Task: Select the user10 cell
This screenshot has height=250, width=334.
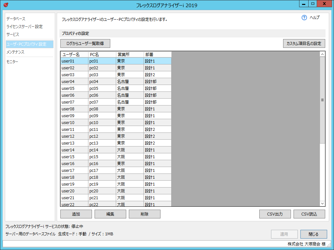Action: 74,122
